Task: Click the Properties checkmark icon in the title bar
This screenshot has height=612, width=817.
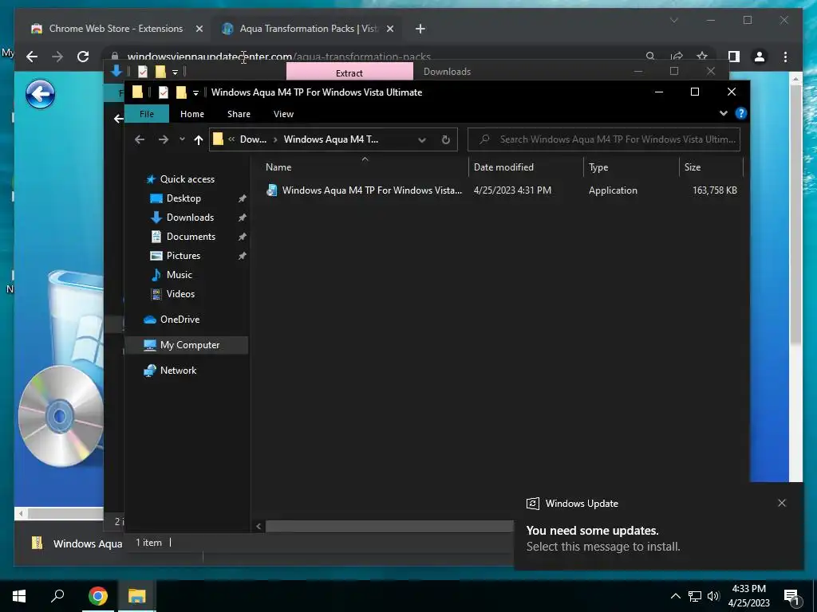Action: tap(163, 92)
